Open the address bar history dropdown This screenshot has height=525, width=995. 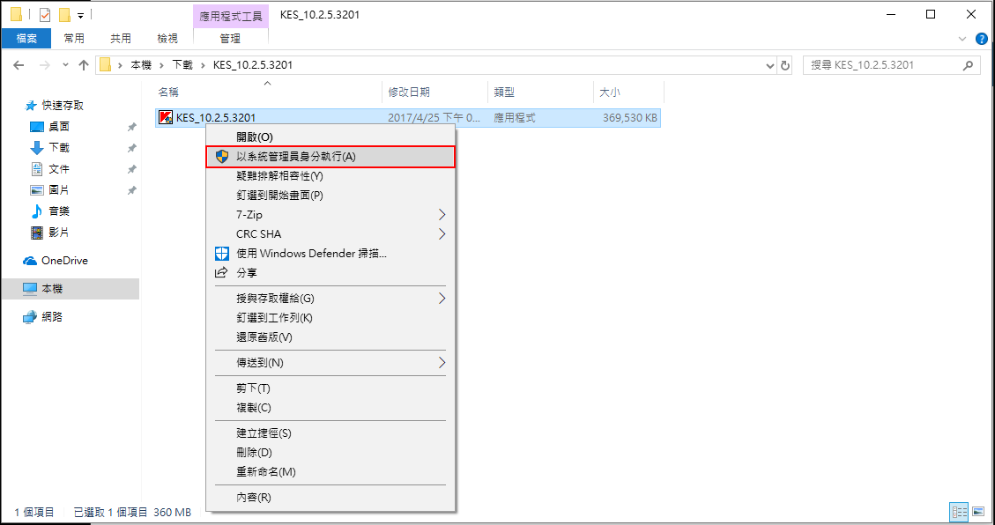coord(769,65)
